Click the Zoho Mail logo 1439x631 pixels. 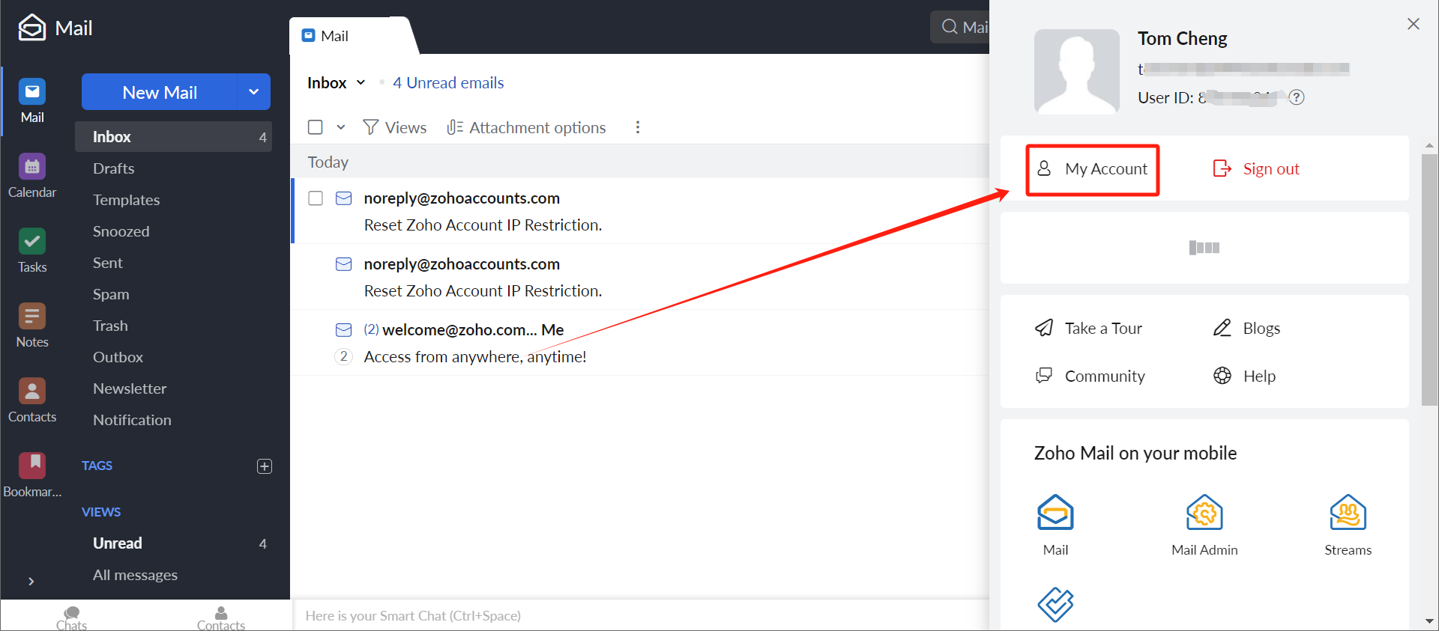coord(55,28)
